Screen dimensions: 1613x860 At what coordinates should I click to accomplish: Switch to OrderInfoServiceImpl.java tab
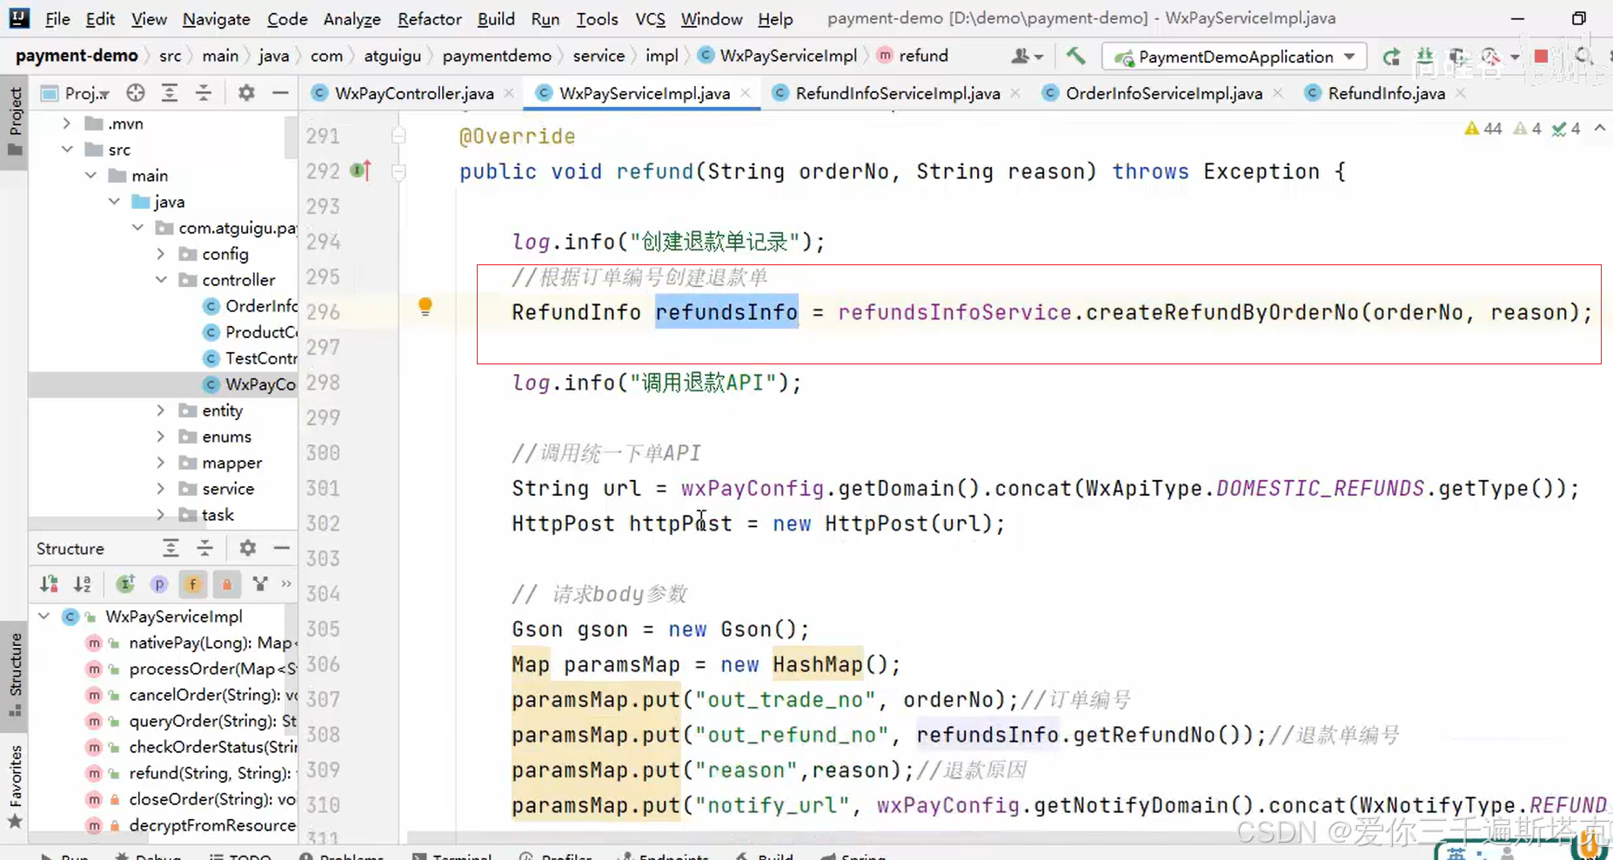click(1163, 93)
